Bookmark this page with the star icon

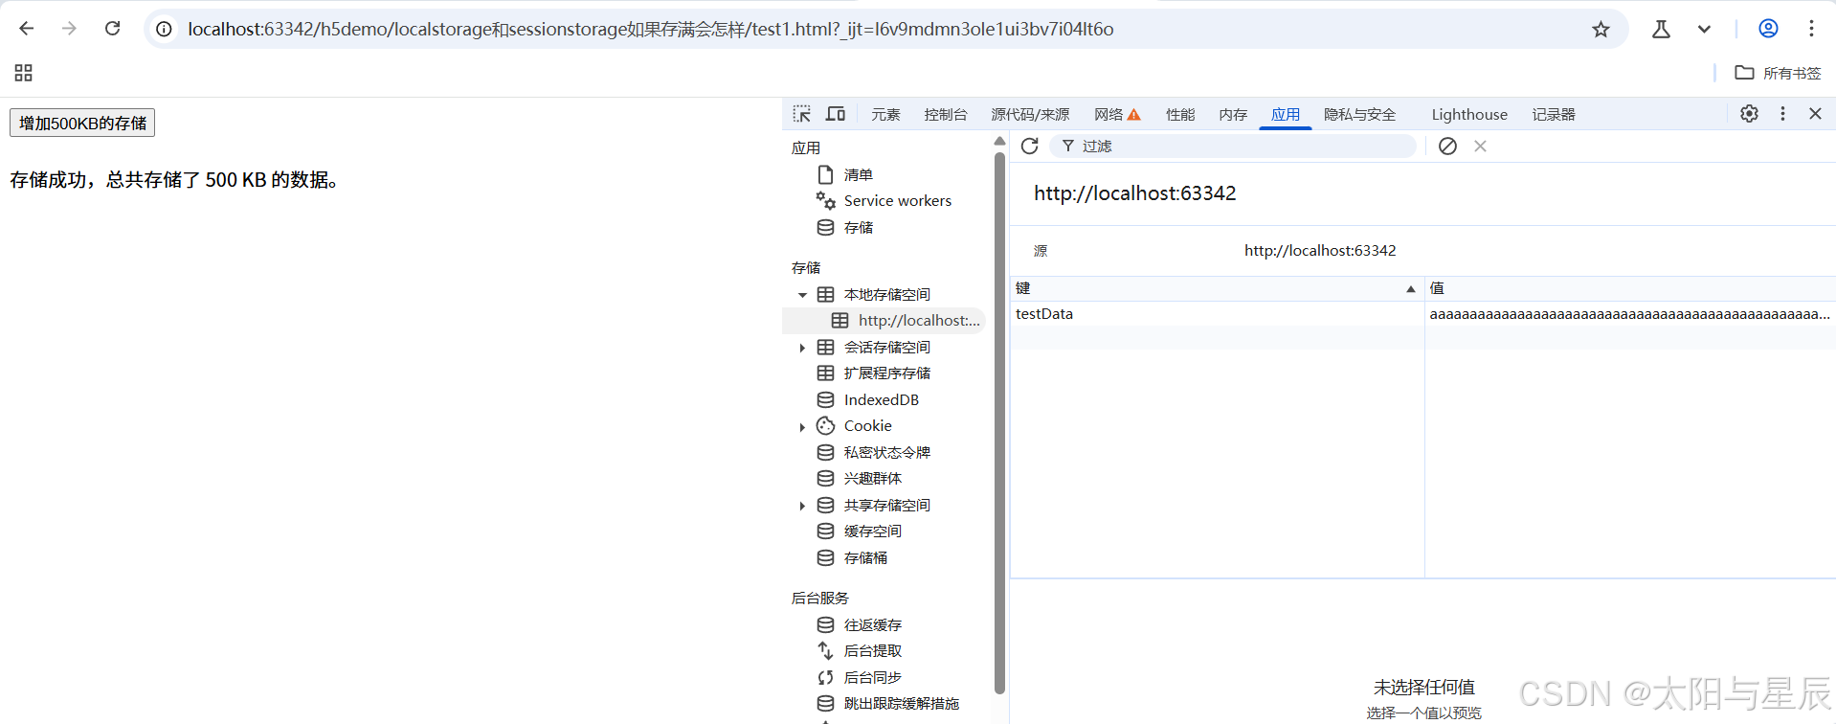1601,30
